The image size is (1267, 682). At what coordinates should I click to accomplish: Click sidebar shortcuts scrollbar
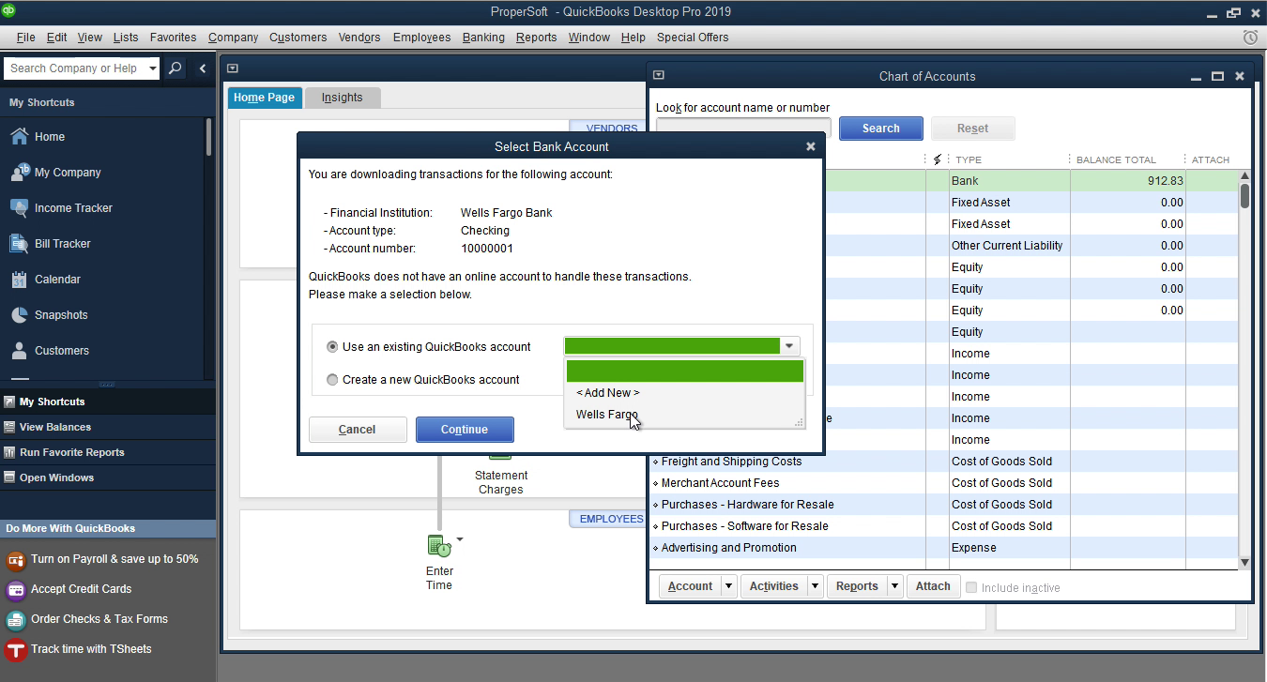click(208, 136)
